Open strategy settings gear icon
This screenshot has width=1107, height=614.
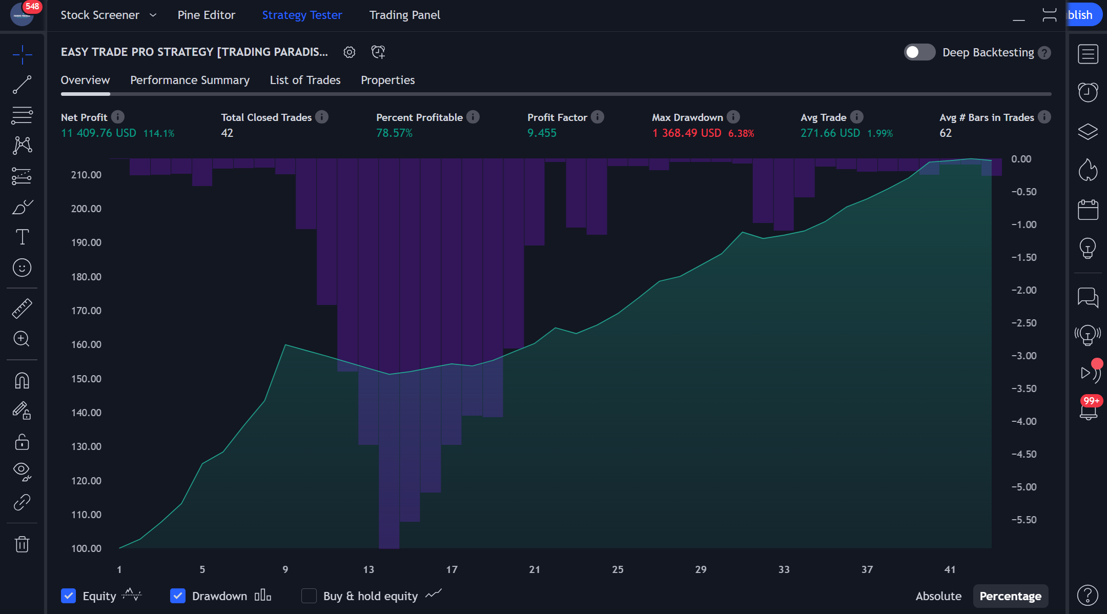point(350,52)
